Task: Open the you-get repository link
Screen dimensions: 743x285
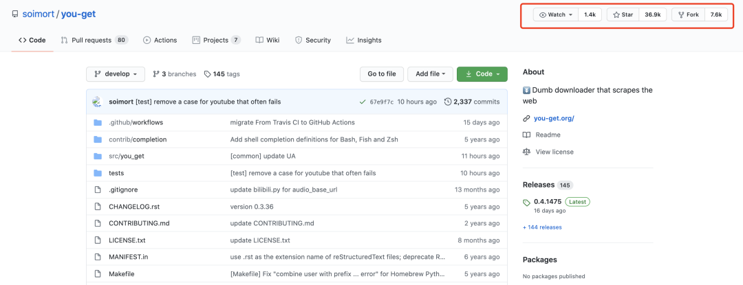Action: click(78, 14)
